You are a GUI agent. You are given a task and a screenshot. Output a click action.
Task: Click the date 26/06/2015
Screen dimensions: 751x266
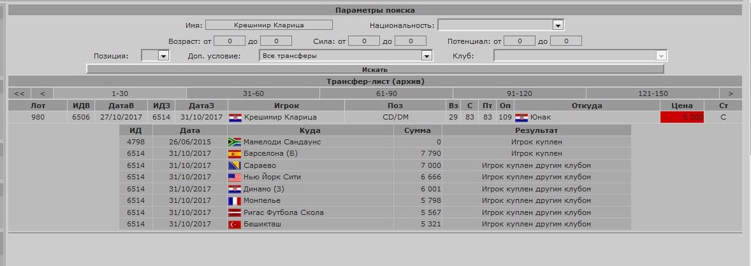pos(190,142)
